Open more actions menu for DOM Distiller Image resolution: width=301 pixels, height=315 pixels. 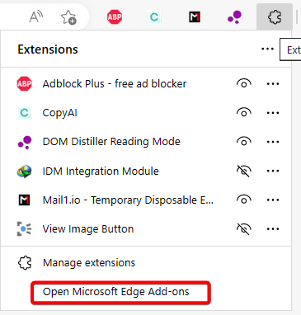pos(273,142)
